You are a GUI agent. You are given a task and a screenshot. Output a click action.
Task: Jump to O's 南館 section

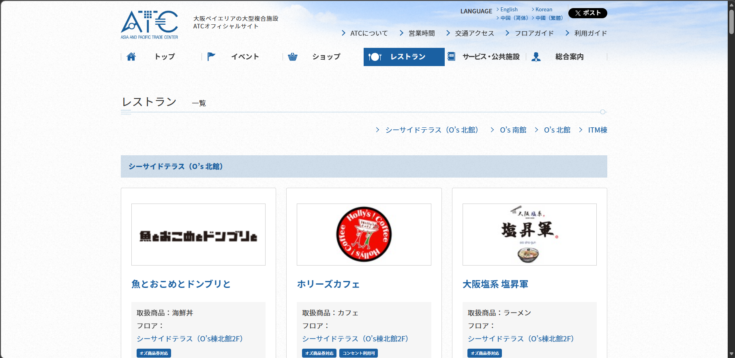point(513,130)
